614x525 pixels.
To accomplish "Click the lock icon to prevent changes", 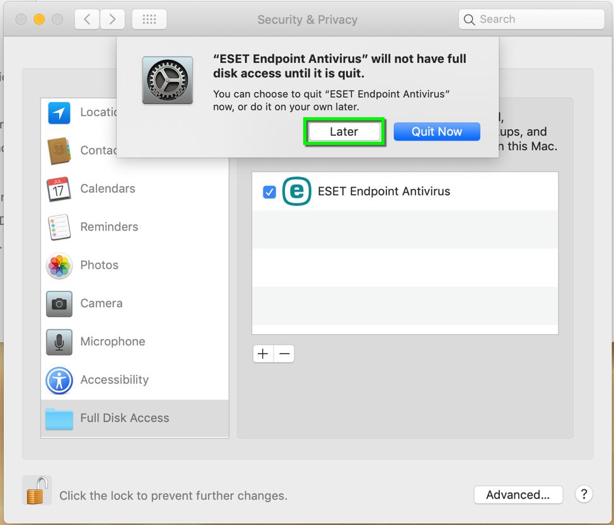I will click(x=37, y=490).
